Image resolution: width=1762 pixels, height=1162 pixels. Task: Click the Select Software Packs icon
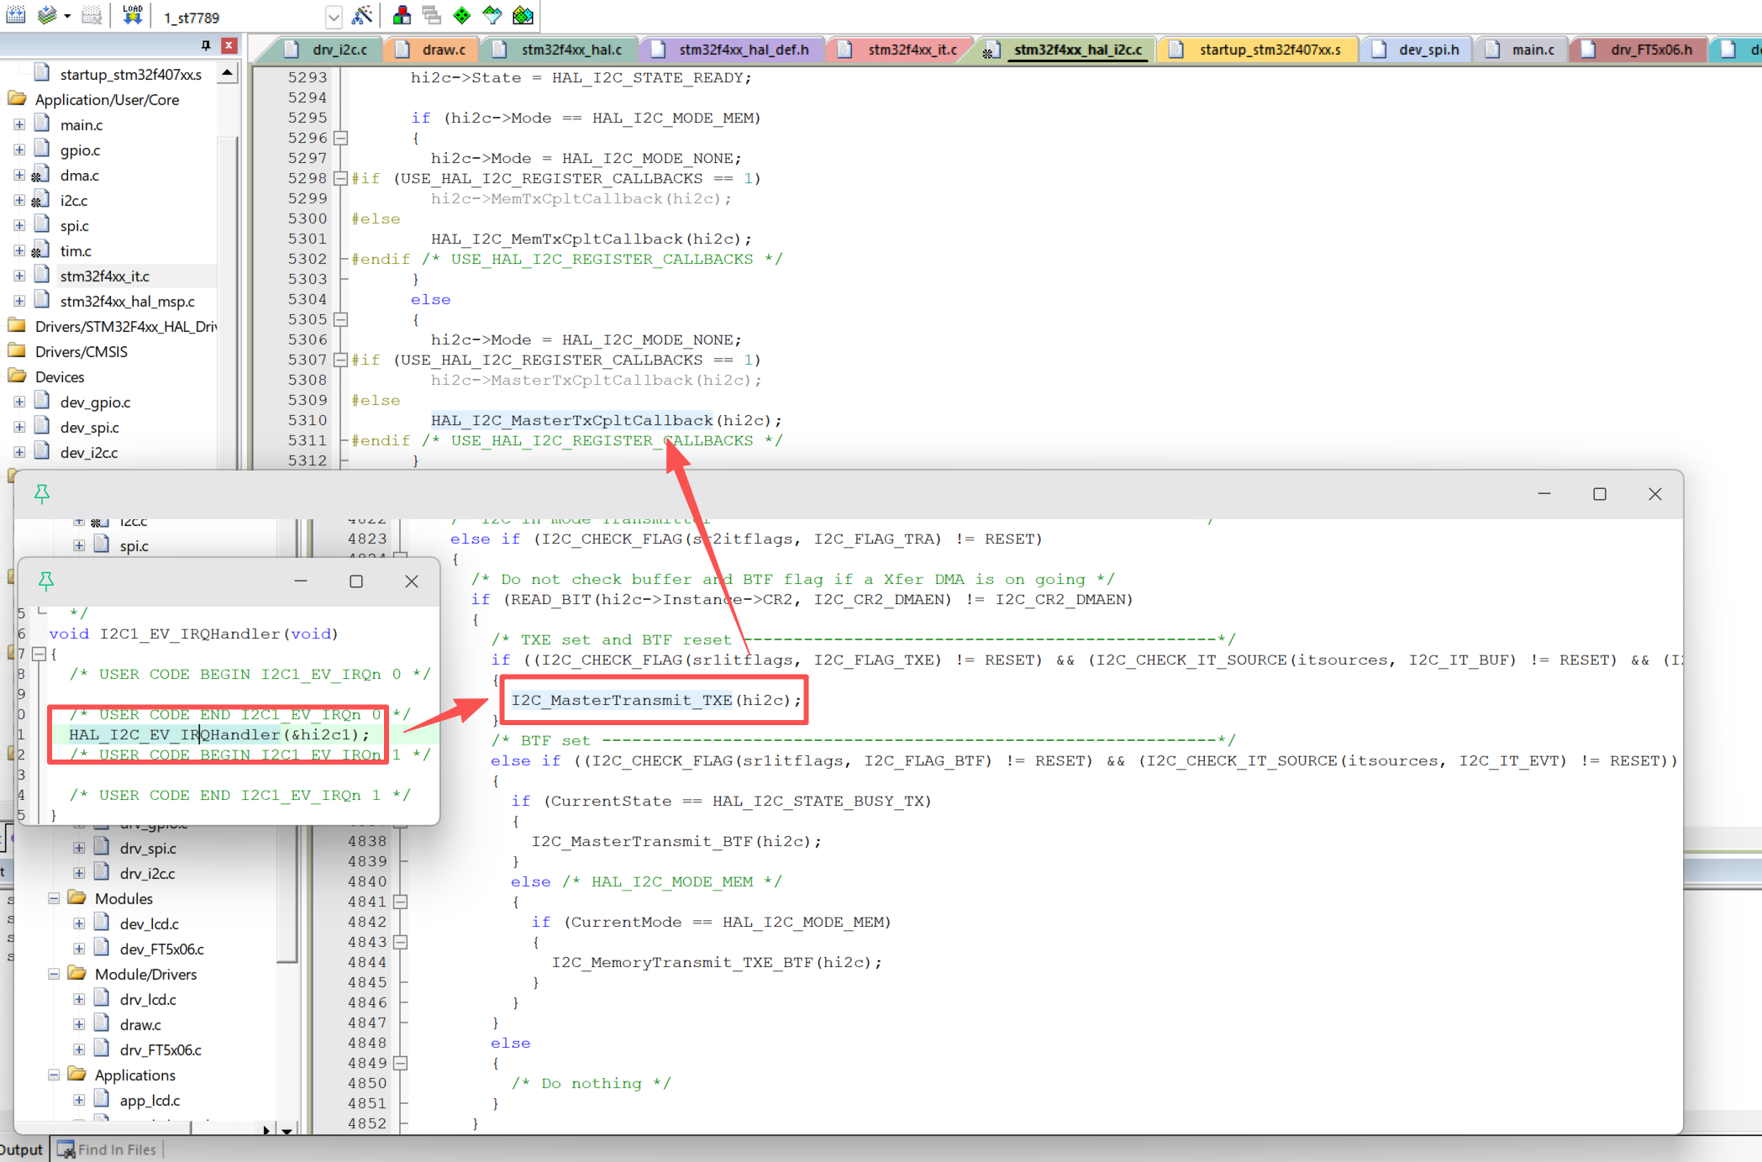492,15
